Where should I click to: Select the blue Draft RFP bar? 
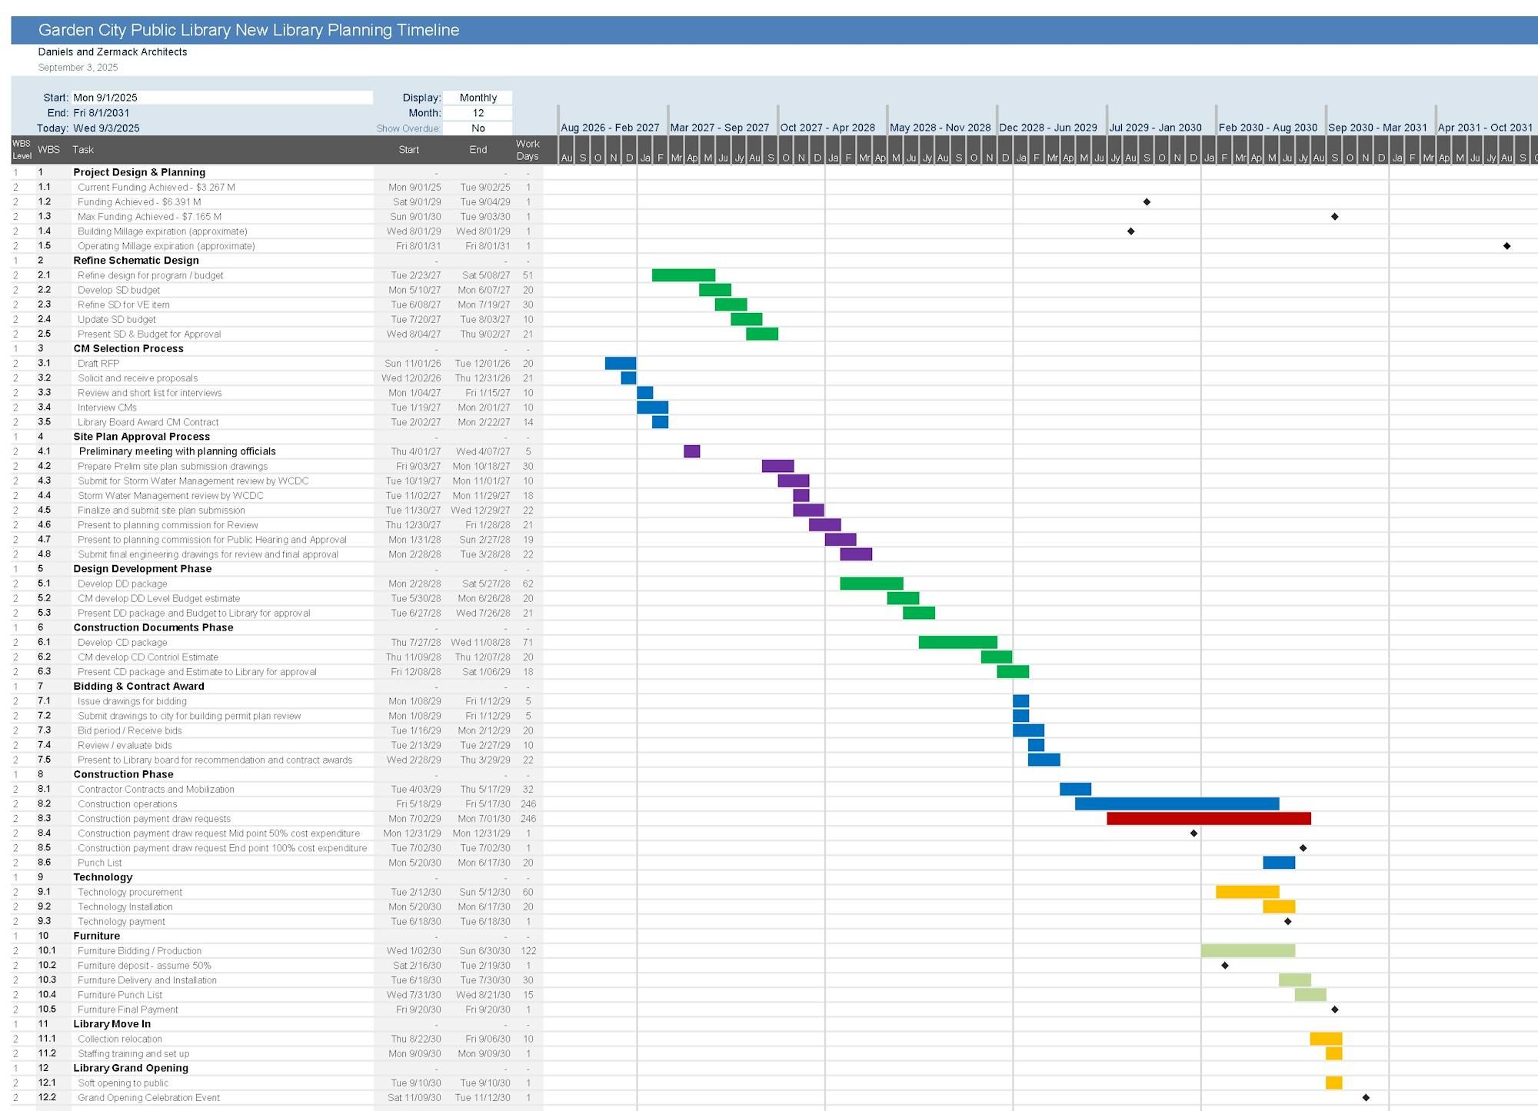pos(619,363)
